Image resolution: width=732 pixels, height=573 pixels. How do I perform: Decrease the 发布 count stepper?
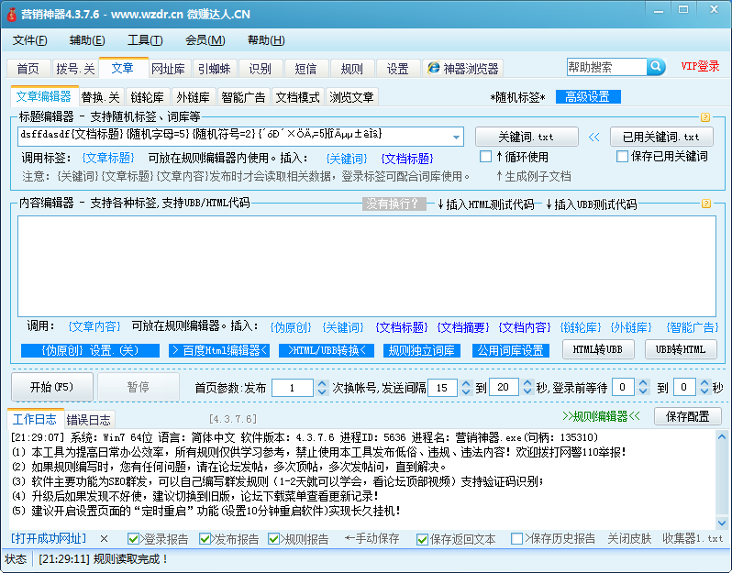coord(322,392)
